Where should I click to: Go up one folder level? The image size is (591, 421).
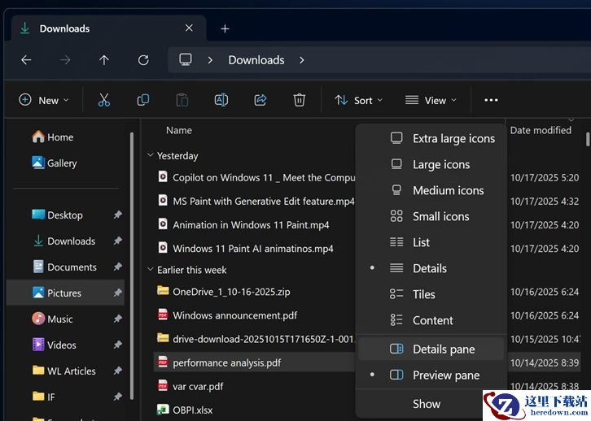(x=104, y=60)
